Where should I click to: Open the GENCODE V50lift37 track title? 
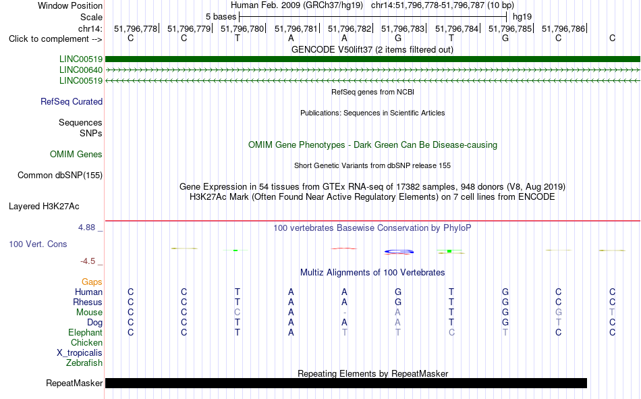372,49
